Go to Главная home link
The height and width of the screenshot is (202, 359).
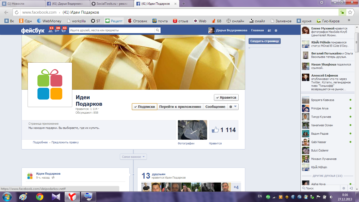click(257, 31)
